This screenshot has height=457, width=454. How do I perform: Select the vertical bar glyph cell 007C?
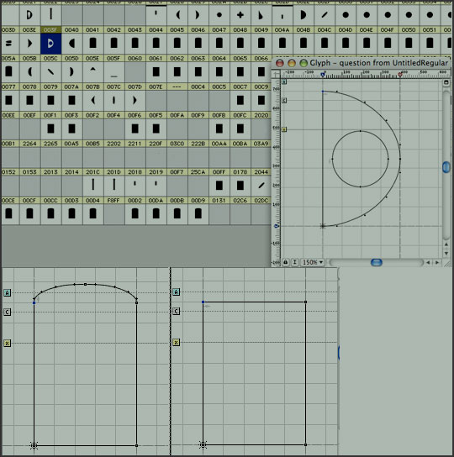[x=113, y=100]
